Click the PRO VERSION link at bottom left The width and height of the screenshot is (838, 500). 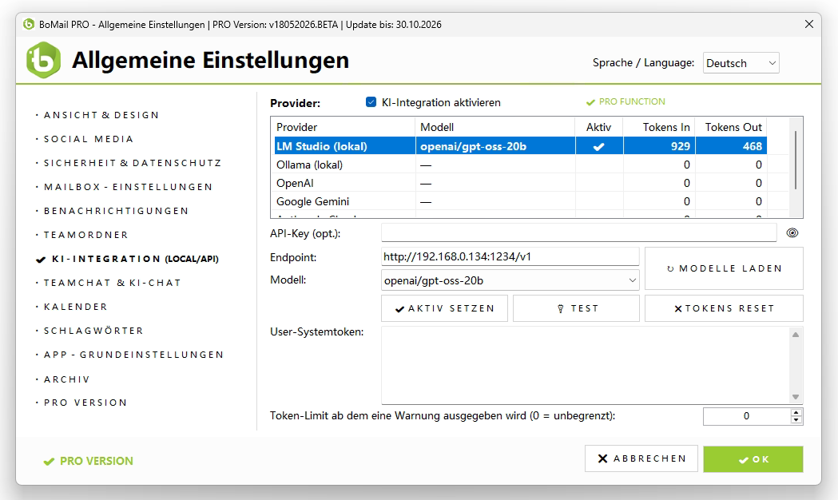(88, 461)
